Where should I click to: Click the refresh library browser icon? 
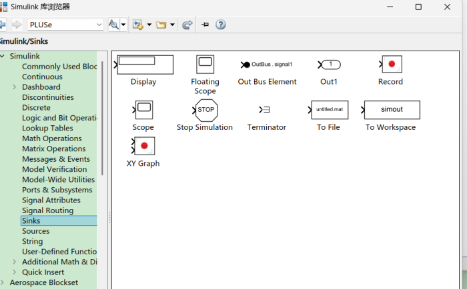187,25
